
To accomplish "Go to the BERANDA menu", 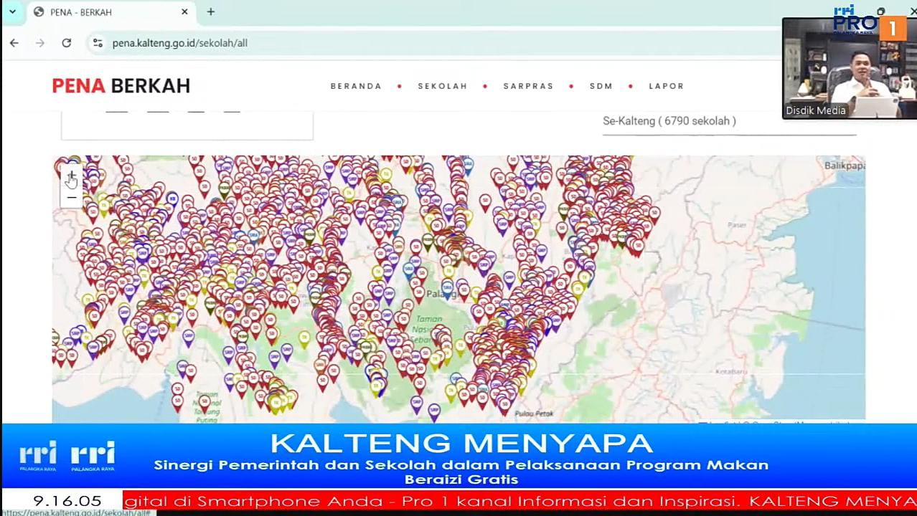I will (356, 86).
